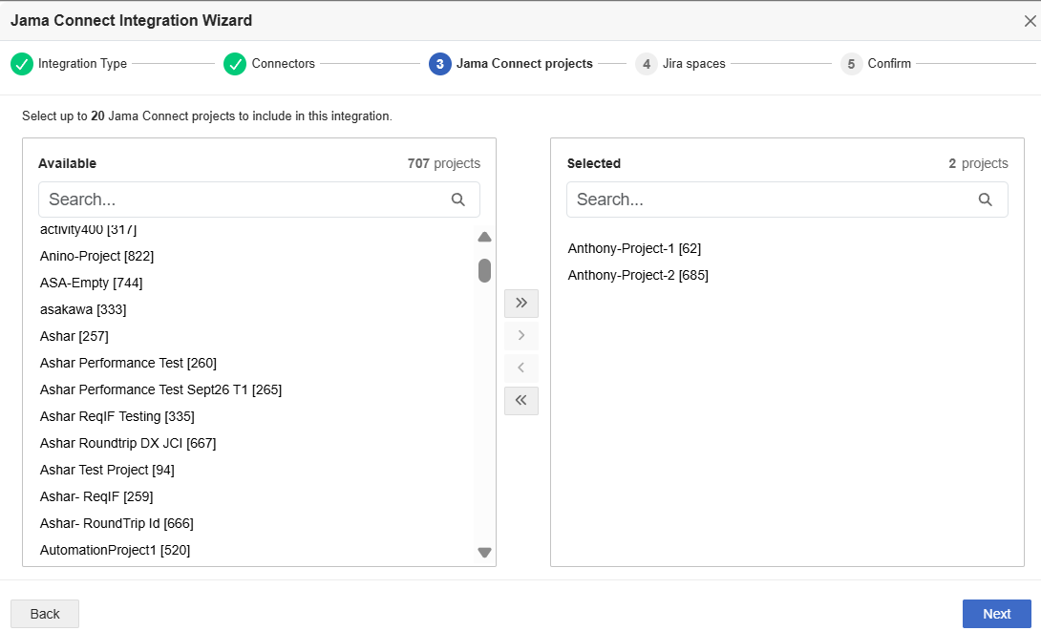The image size is (1041, 631).
Task: Select Anthony-Project-1 [62] in Selected list
Action: (x=635, y=248)
